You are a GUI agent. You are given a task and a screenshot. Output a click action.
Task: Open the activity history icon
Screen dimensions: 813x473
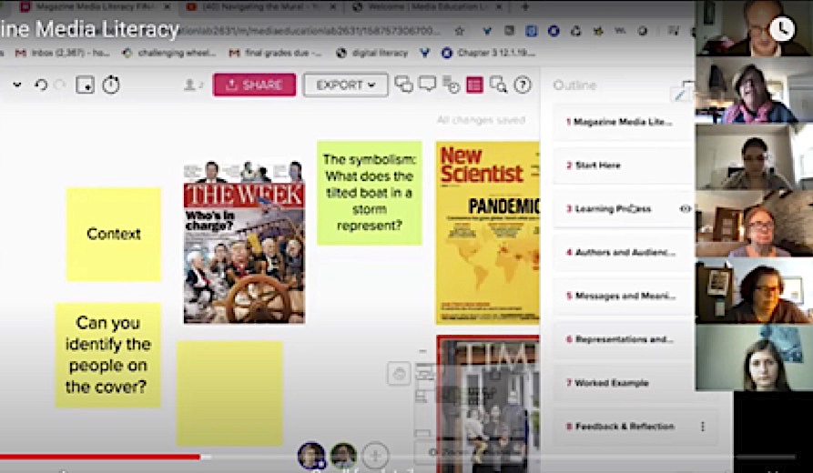[451, 85]
